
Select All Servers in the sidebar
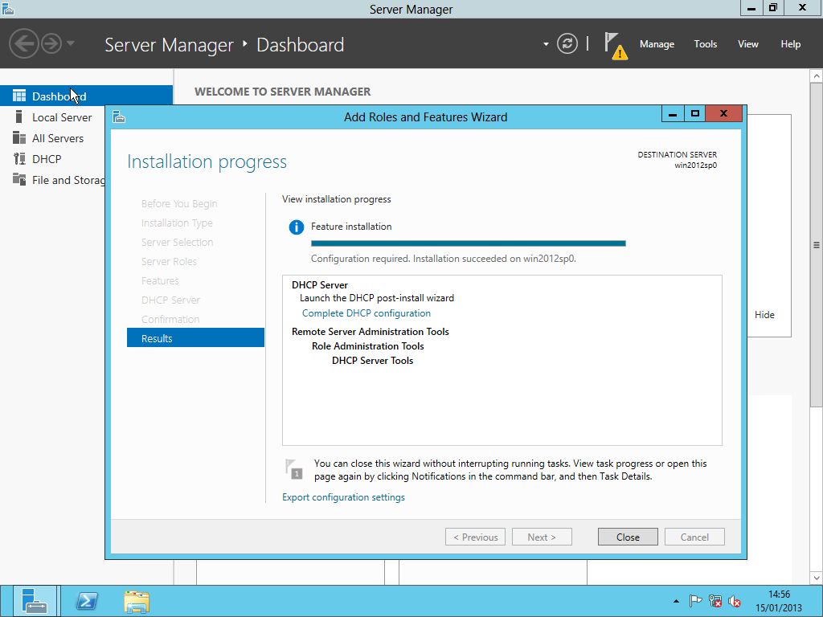tap(58, 138)
